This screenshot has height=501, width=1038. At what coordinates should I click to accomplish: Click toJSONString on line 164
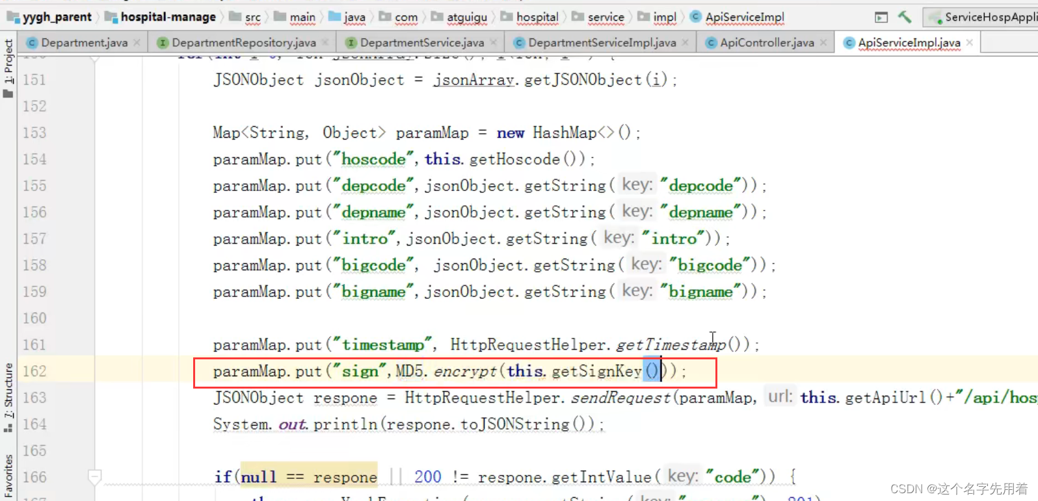pyautogui.click(x=515, y=424)
